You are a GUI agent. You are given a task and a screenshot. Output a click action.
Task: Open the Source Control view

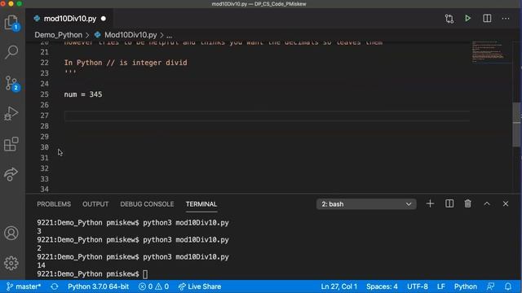(11, 83)
